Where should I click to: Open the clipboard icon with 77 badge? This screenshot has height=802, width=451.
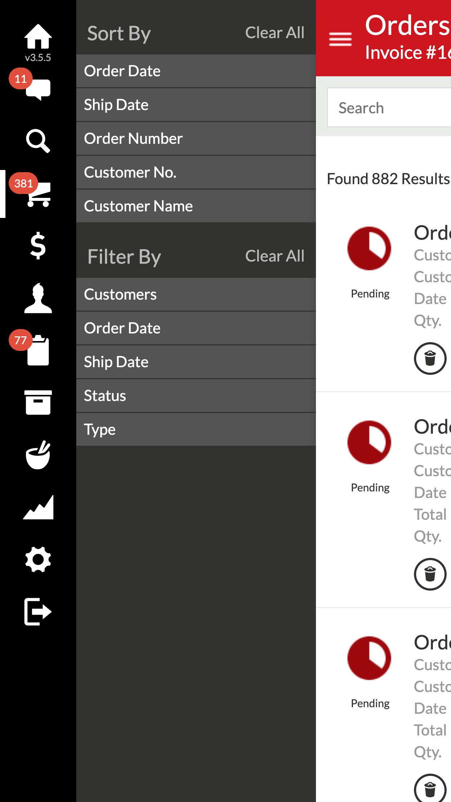(38, 350)
